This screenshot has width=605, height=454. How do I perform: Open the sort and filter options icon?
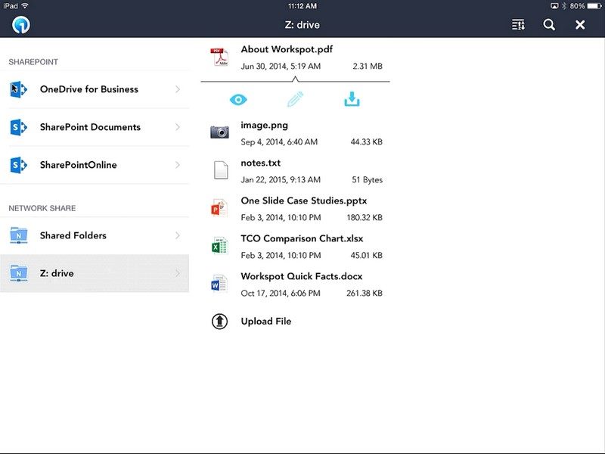[x=518, y=25]
